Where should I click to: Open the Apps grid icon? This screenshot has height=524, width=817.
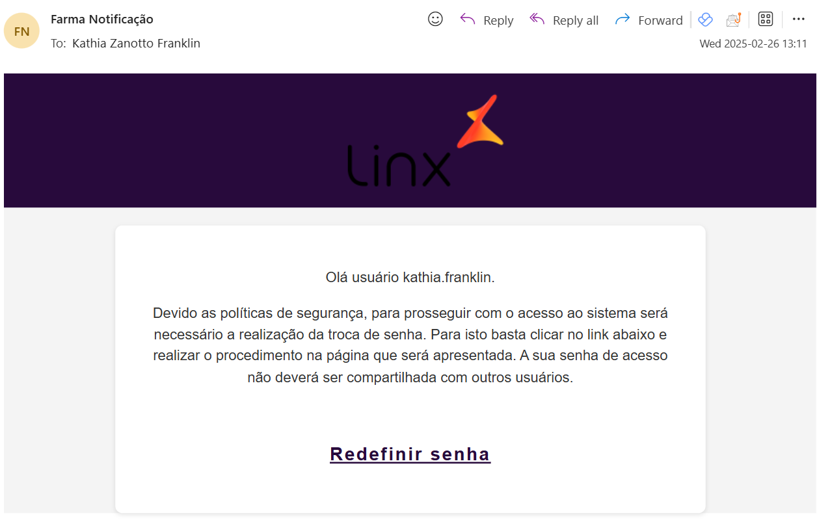click(x=766, y=20)
